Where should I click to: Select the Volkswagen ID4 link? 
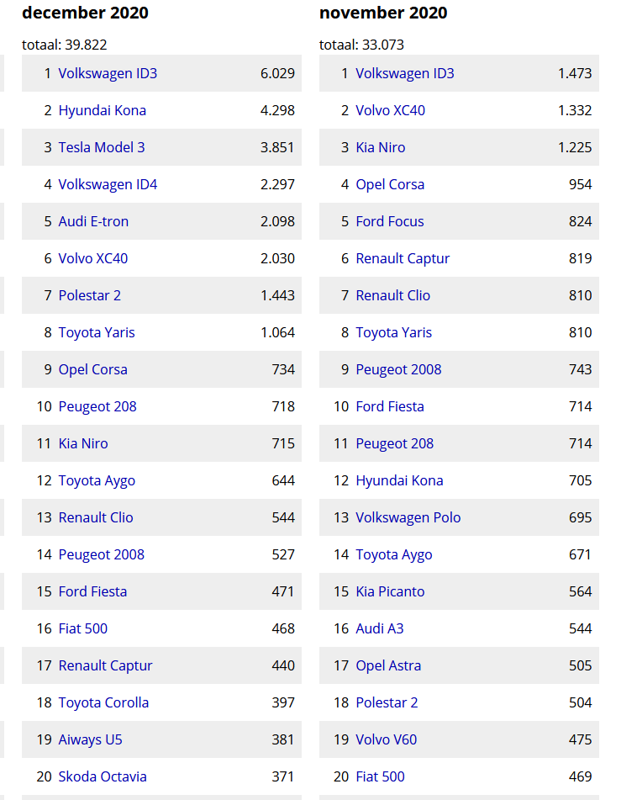click(x=108, y=184)
